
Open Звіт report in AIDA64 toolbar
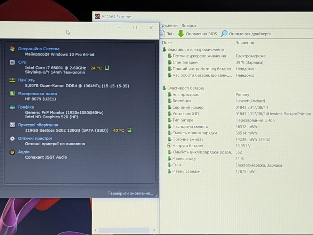pyautogui.click(x=170, y=34)
